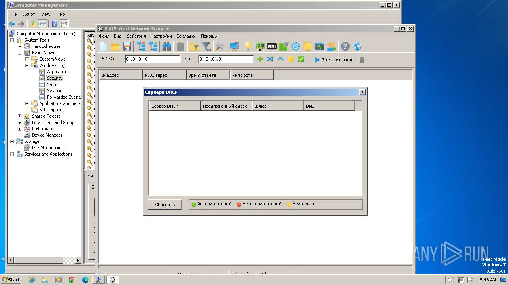Open Action menu in Computer Management
Image resolution: width=508 pixels, height=285 pixels.
[x=29, y=14]
